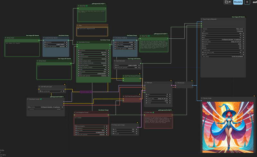The height and width of the screenshot is (157, 257).
Task: Click One Button Prompt badge above Flufferize node
Action: click(132, 35)
